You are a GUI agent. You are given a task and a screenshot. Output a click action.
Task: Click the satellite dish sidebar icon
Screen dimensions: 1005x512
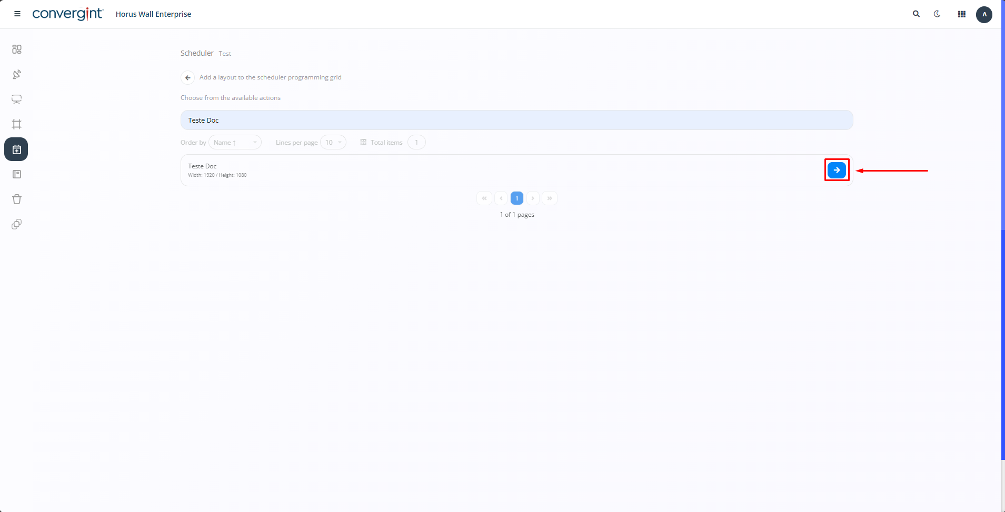(17, 74)
